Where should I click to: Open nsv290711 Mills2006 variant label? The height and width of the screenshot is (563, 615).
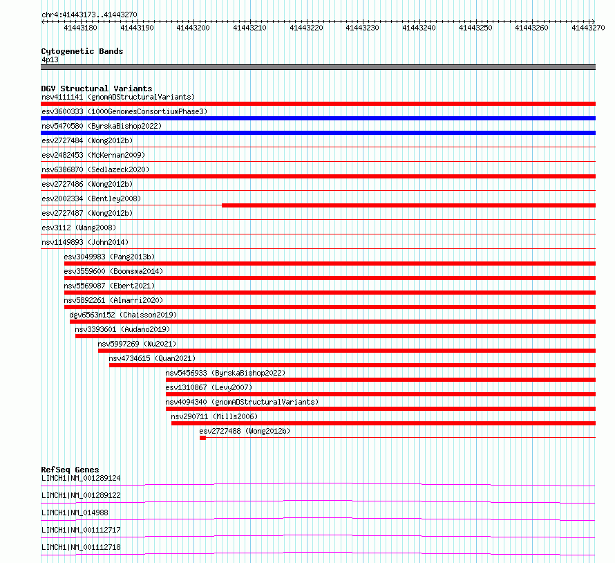tap(214, 416)
